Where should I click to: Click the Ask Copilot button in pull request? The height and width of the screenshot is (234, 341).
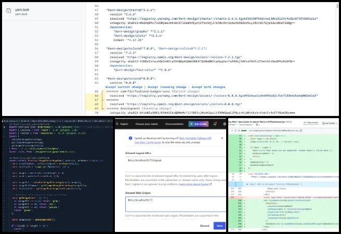point(329,123)
